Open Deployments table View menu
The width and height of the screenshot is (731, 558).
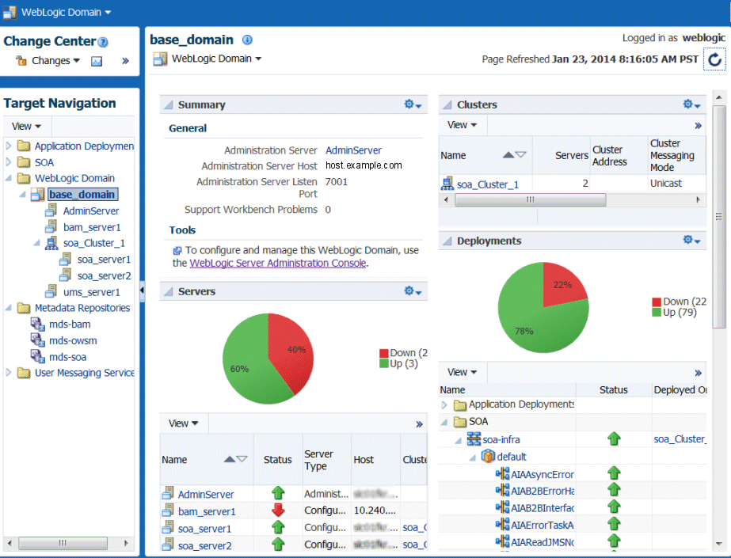tap(462, 372)
